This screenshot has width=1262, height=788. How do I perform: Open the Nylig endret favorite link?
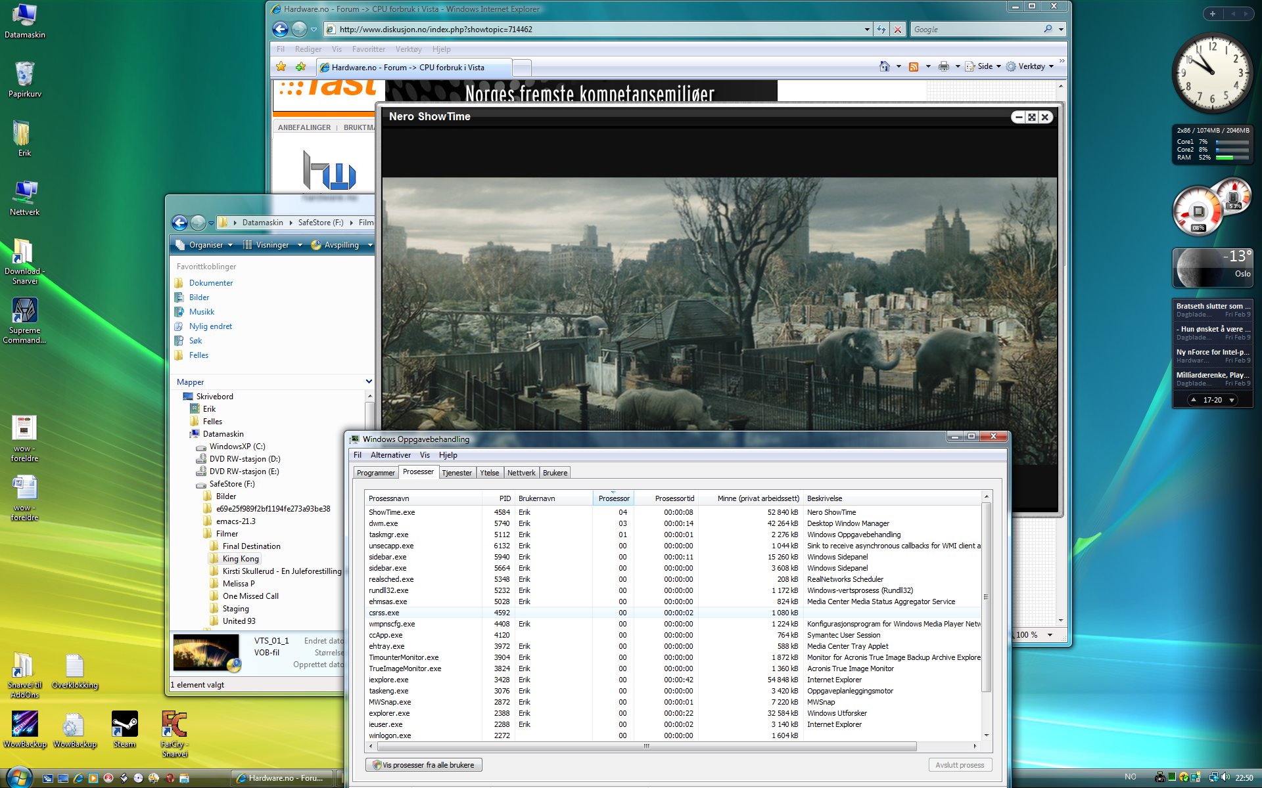point(210,326)
